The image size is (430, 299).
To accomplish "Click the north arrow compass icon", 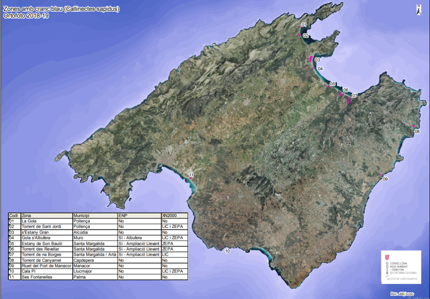I will pyautogui.click(x=418, y=9).
